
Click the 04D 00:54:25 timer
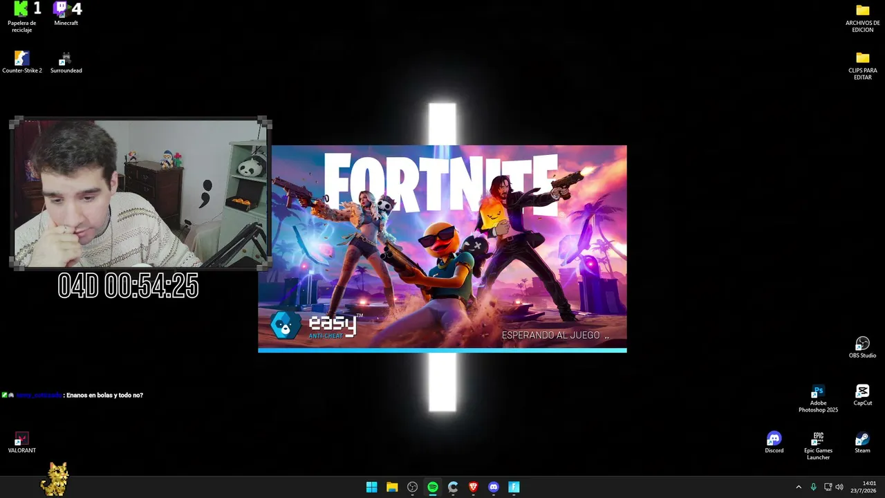[128, 286]
